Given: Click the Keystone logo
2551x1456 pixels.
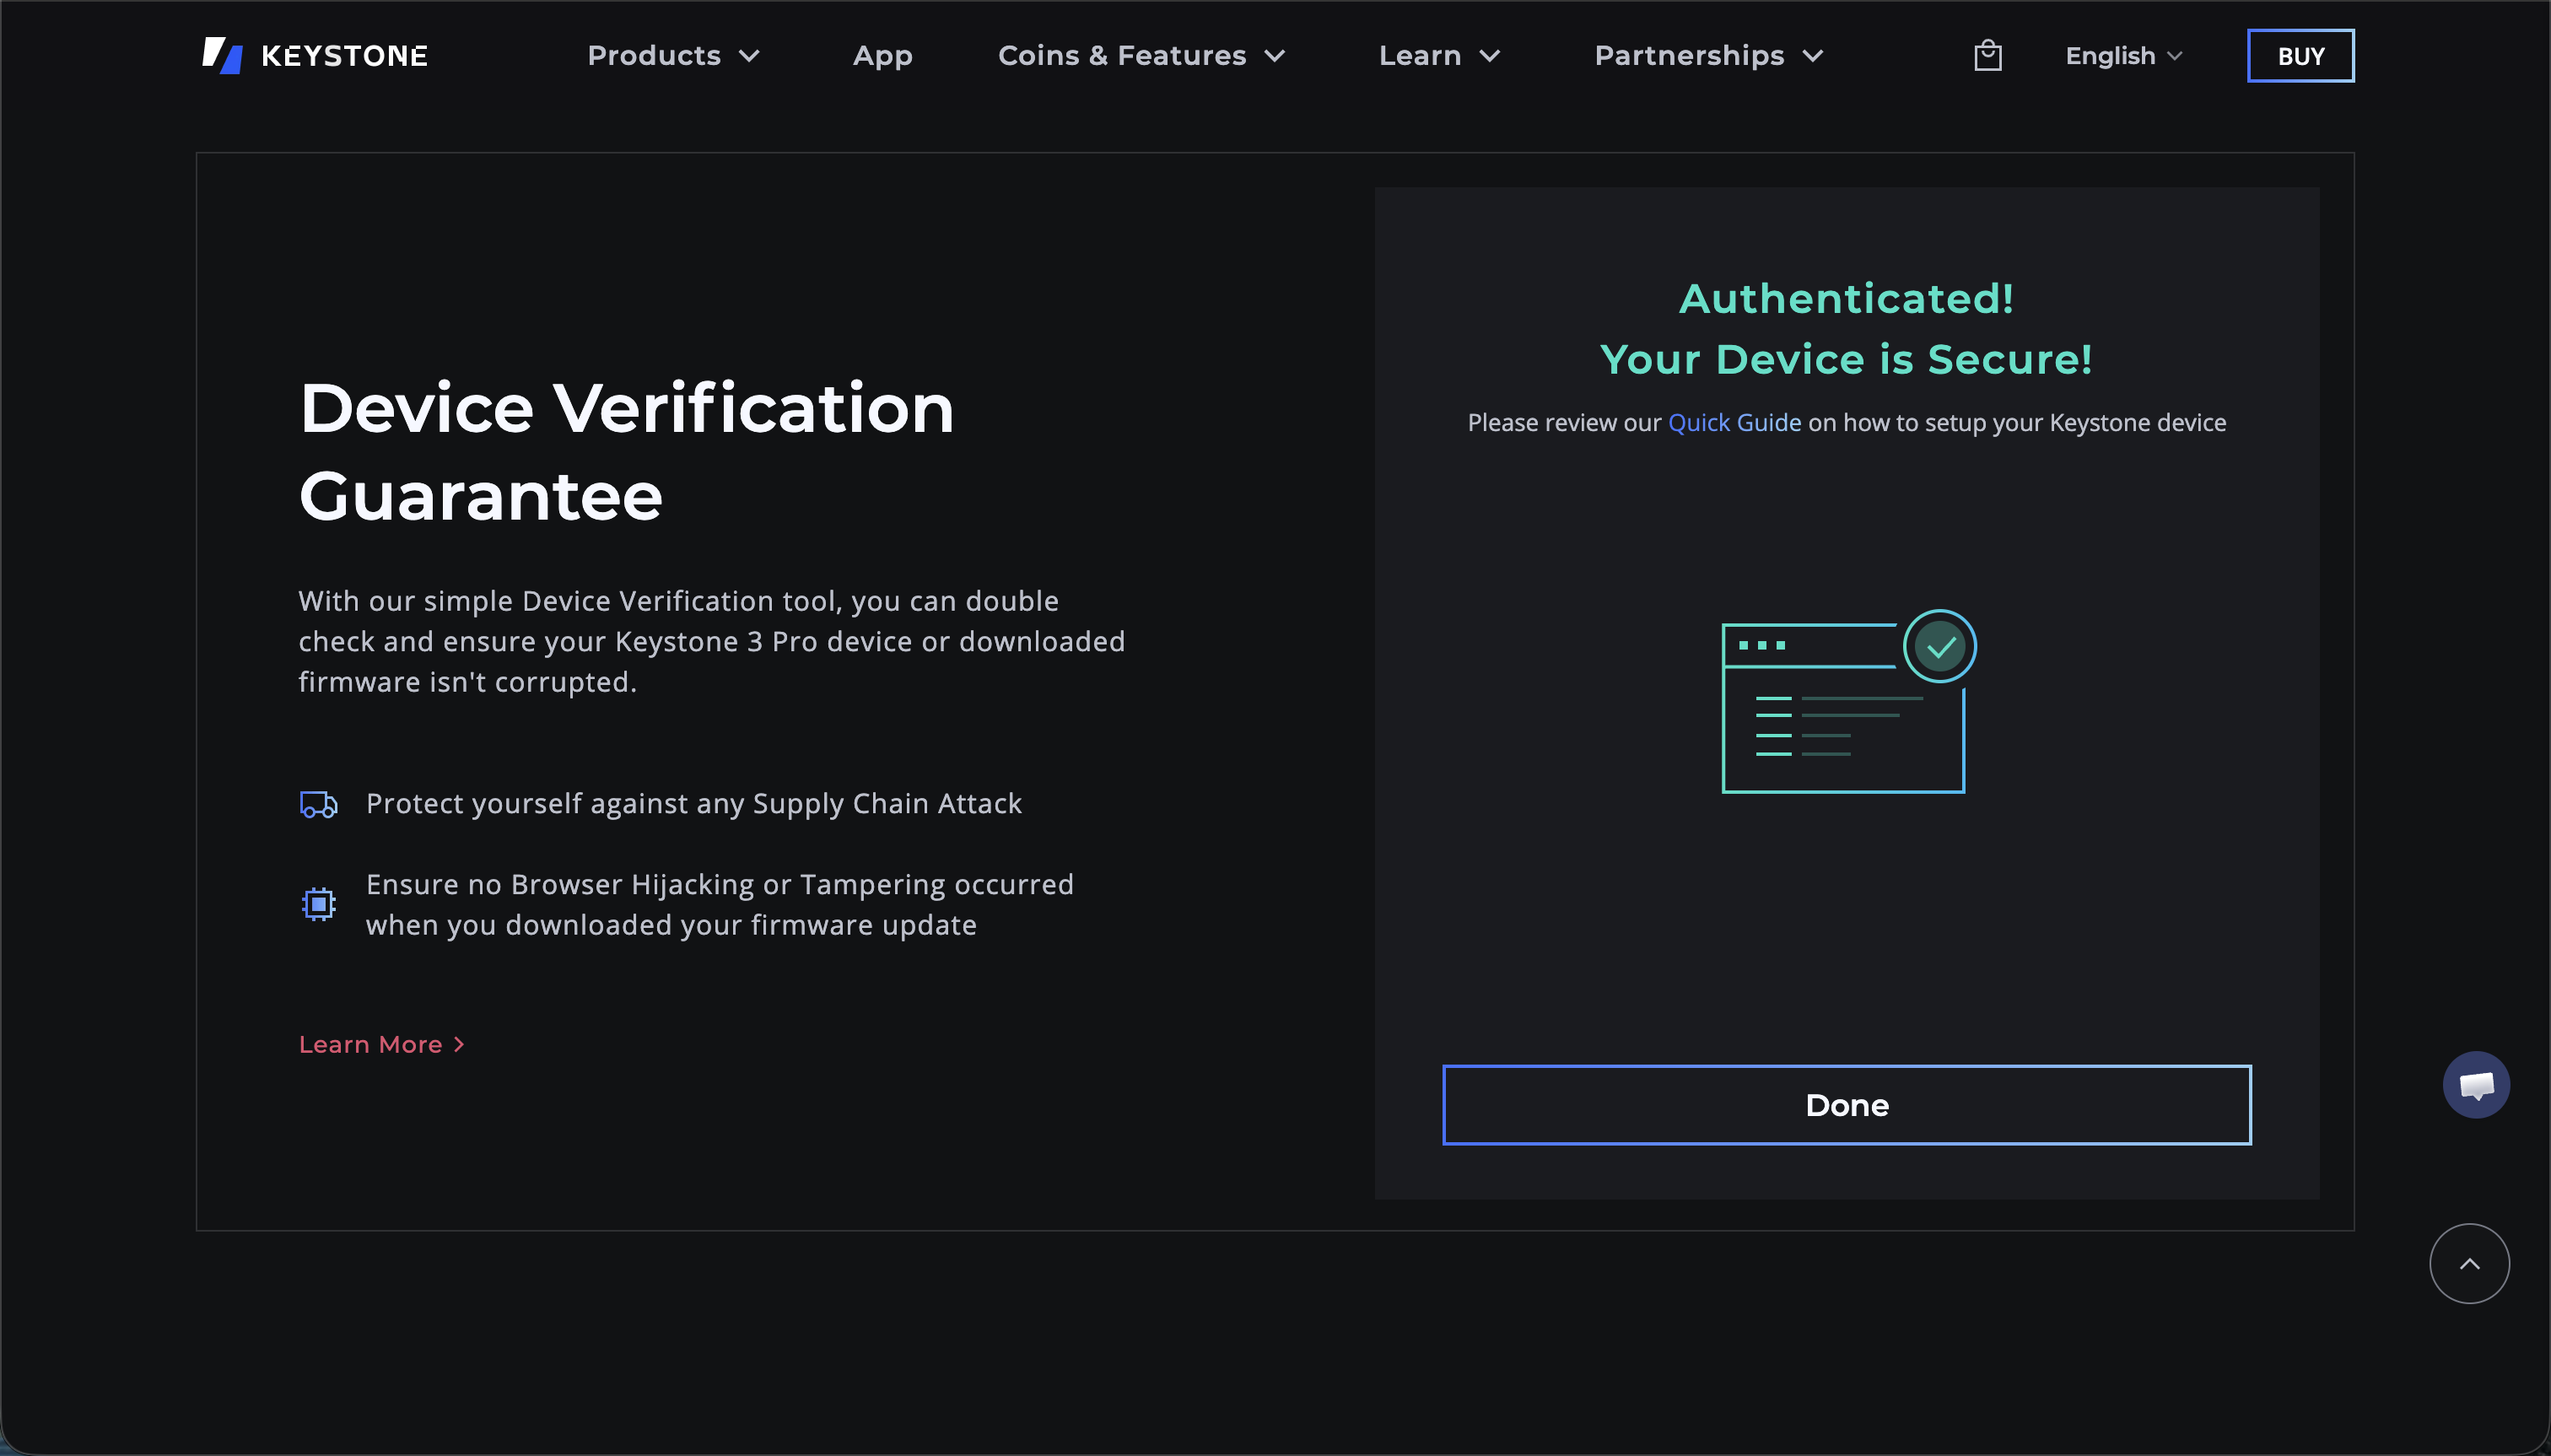Looking at the screenshot, I should (x=314, y=55).
